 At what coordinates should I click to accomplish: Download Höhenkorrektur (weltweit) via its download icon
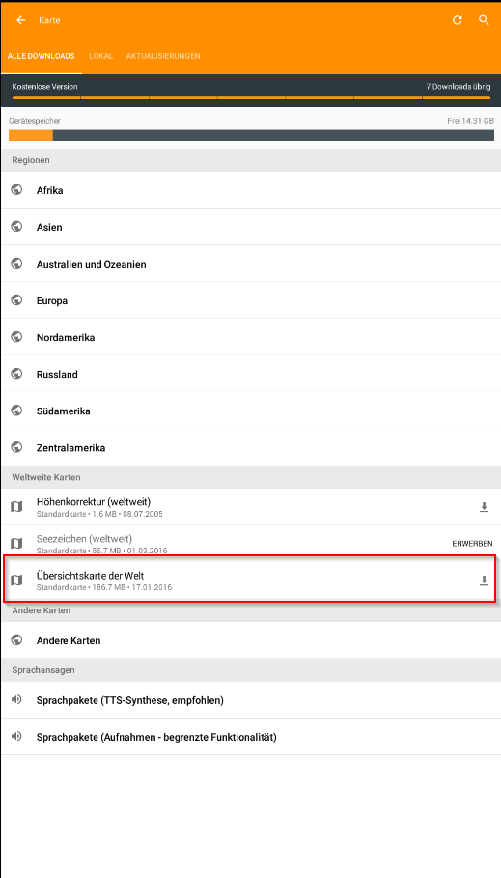[x=485, y=507]
